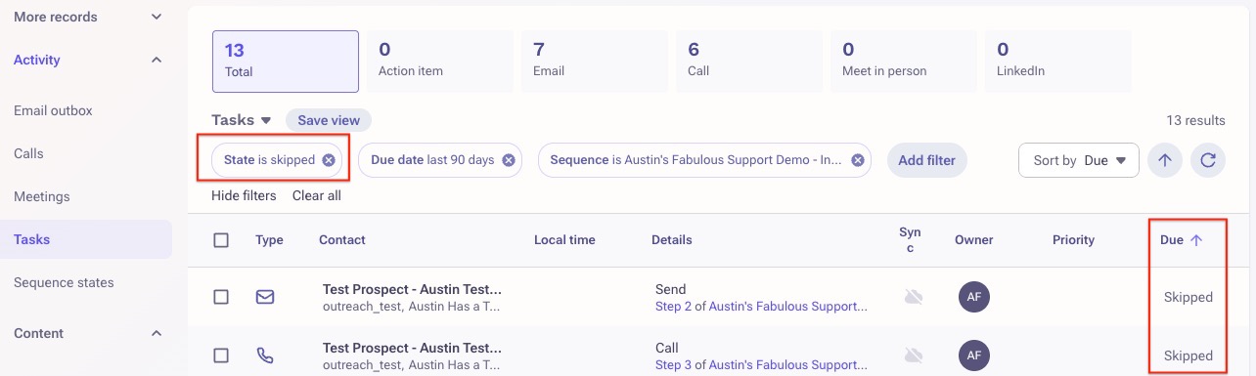Toggle the select-all tasks checkbox
This screenshot has height=376, width=1256.
click(221, 240)
